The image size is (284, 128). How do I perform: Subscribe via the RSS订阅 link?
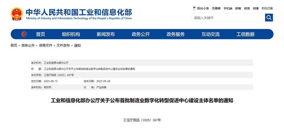(x=267, y=8)
